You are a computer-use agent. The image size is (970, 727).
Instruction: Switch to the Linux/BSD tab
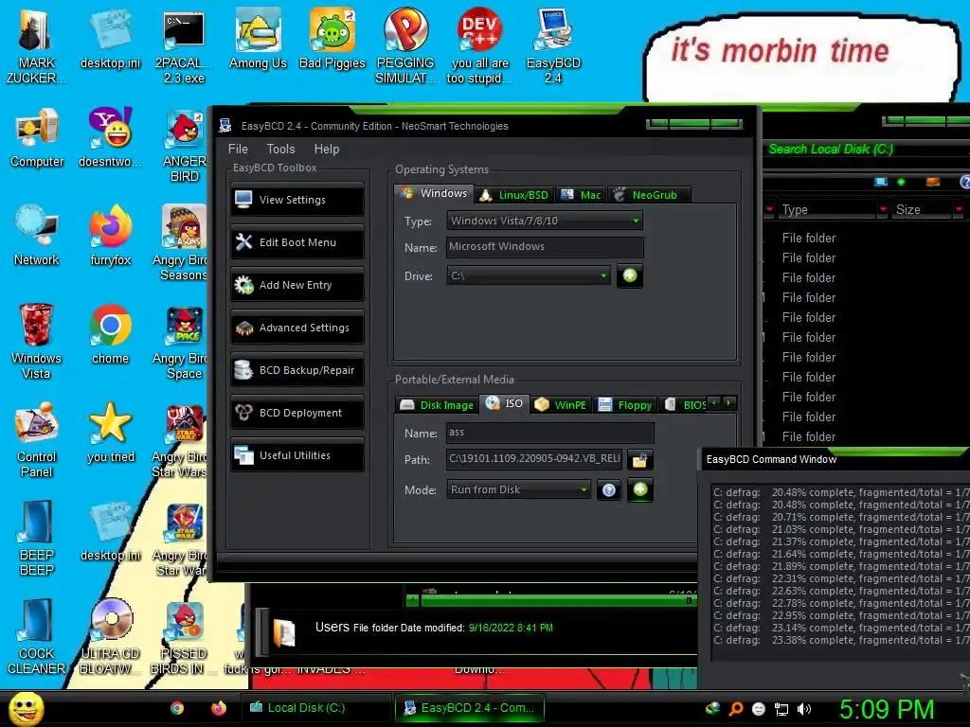(x=514, y=195)
